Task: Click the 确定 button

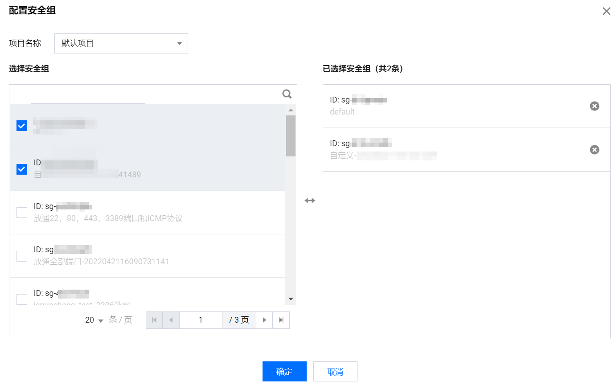Action: click(284, 372)
